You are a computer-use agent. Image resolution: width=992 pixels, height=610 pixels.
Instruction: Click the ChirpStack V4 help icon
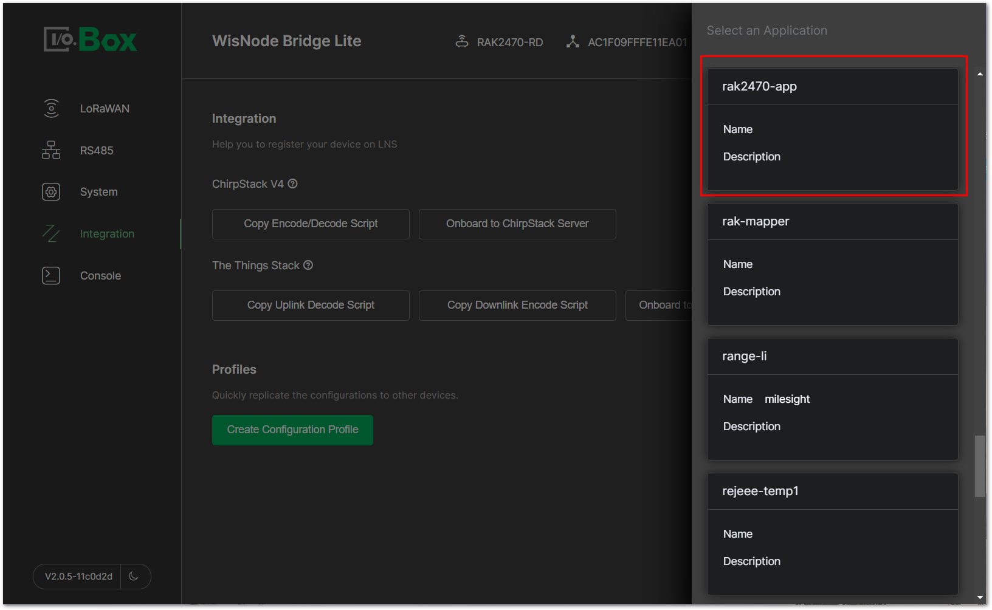[x=292, y=183]
